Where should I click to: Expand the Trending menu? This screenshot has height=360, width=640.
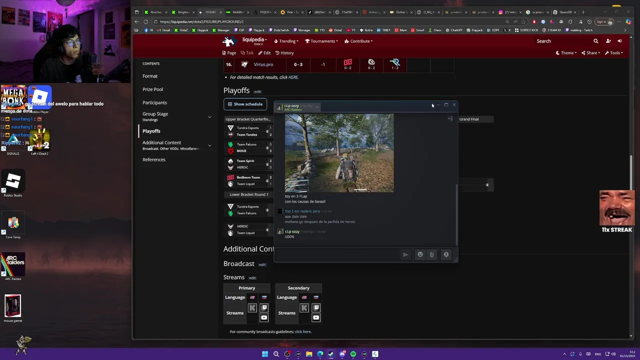pos(285,41)
